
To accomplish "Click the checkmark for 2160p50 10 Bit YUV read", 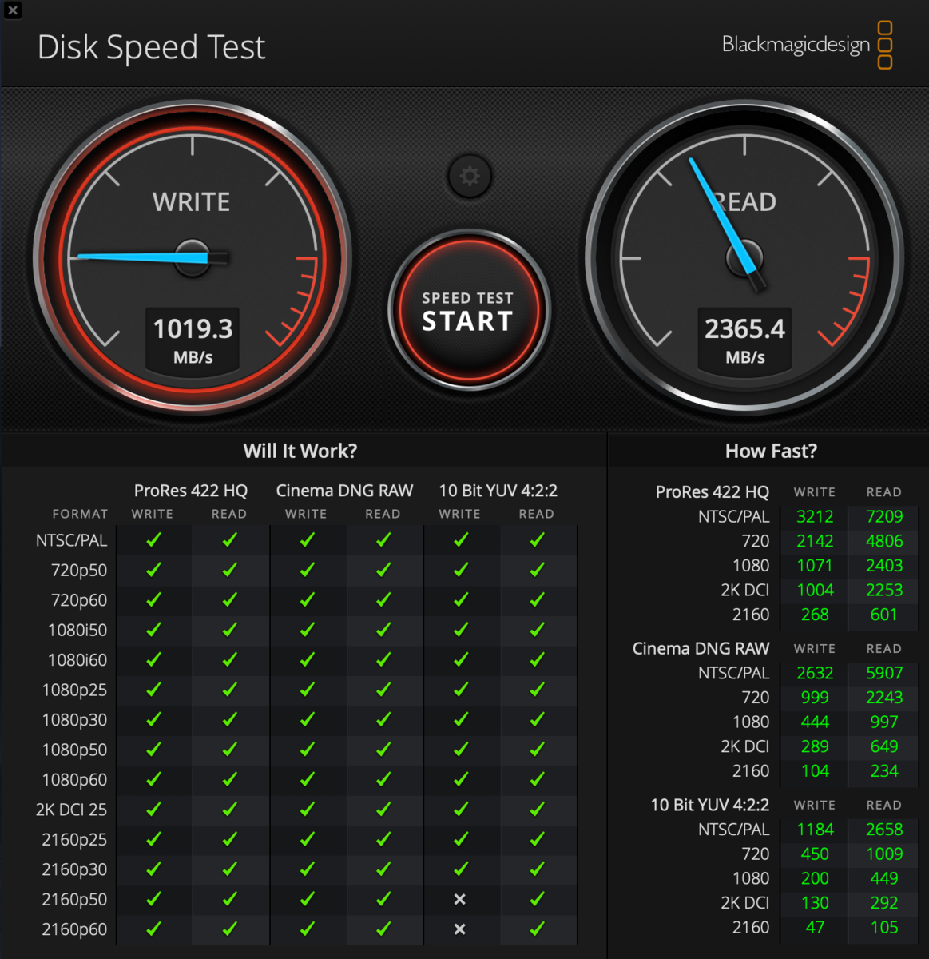I will tap(537, 899).
